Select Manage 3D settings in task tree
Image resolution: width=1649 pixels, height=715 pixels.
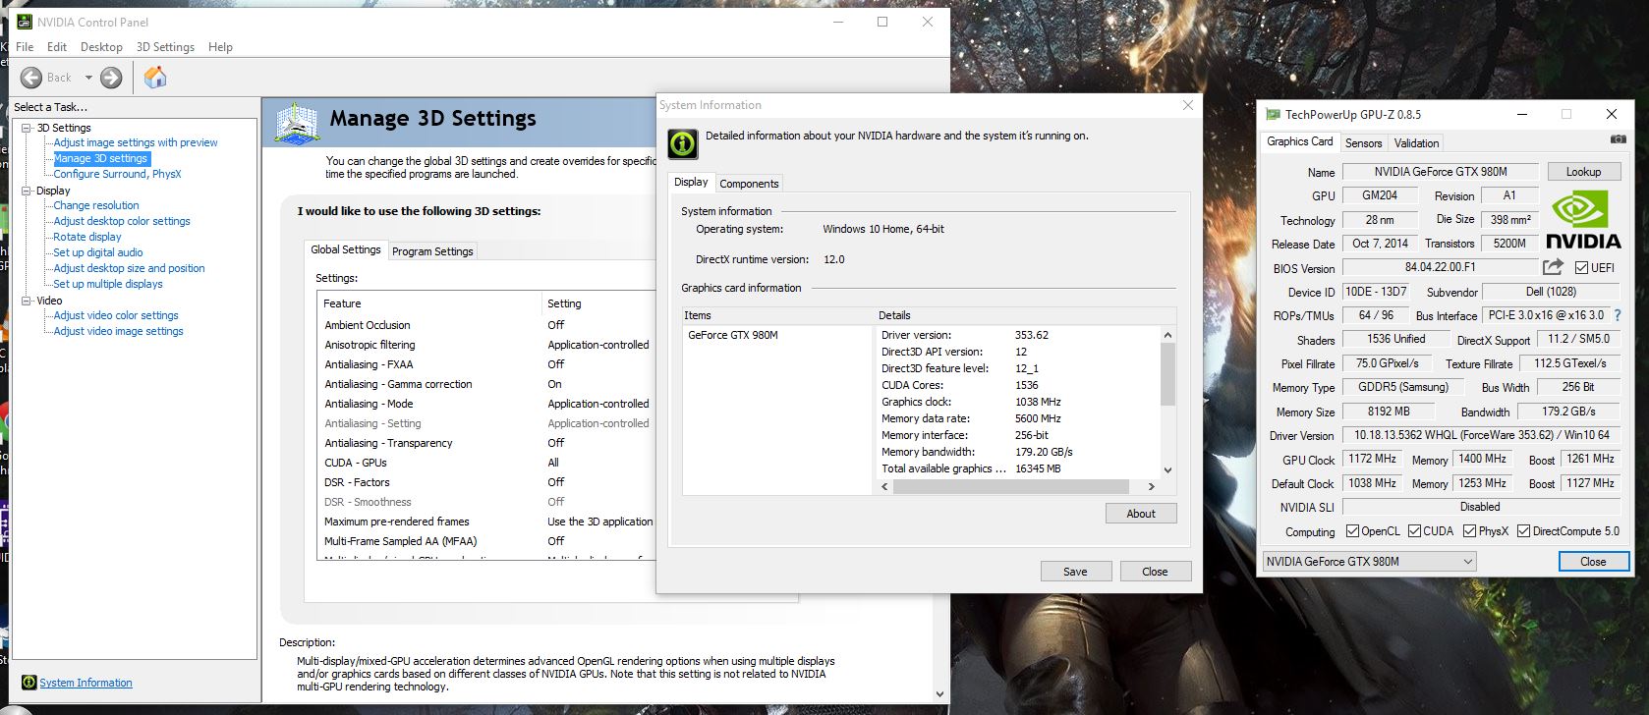(x=100, y=158)
